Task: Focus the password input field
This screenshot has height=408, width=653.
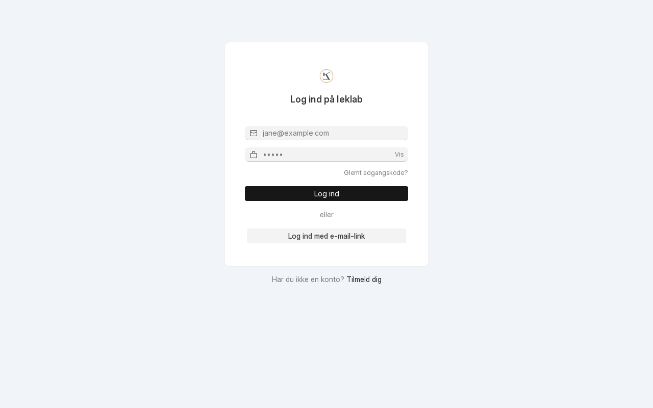Action: [x=326, y=155]
